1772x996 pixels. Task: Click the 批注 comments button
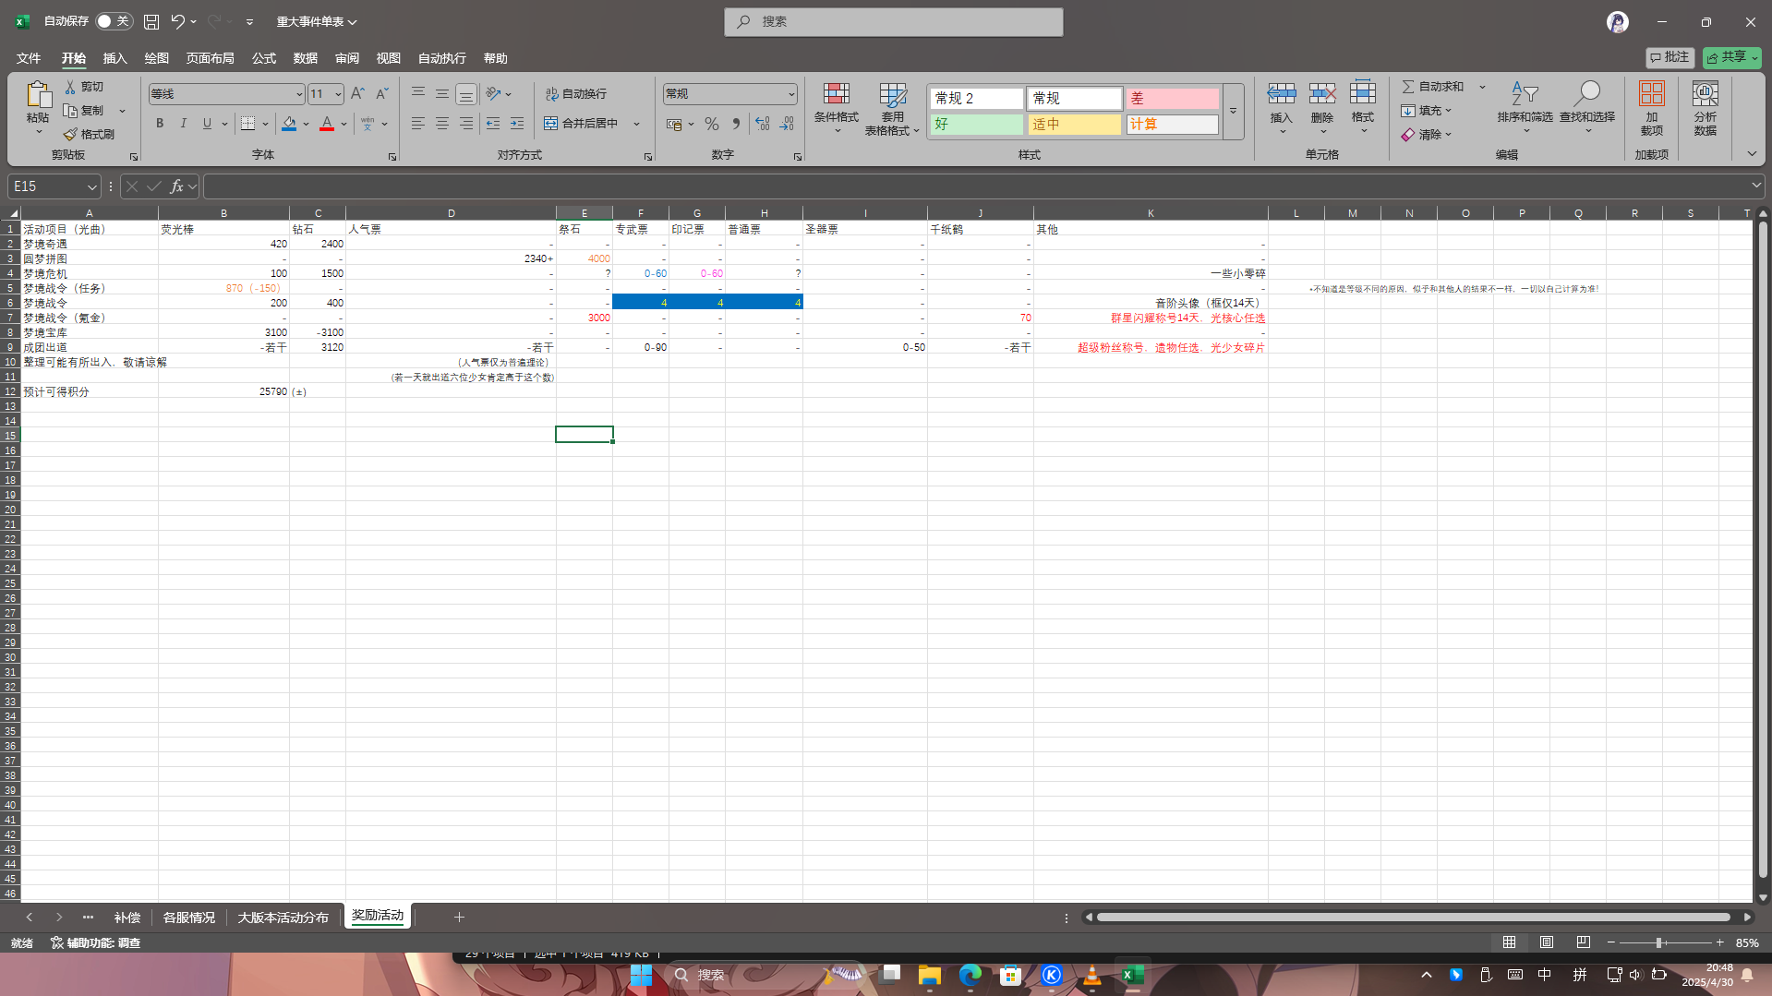(x=1670, y=57)
